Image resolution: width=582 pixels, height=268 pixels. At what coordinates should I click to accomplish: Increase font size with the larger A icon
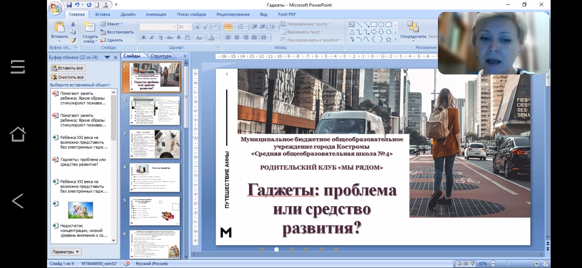click(x=197, y=27)
